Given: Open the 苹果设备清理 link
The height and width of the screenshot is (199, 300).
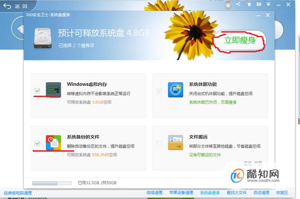Looking at the screenshot, I should point(181,193).
